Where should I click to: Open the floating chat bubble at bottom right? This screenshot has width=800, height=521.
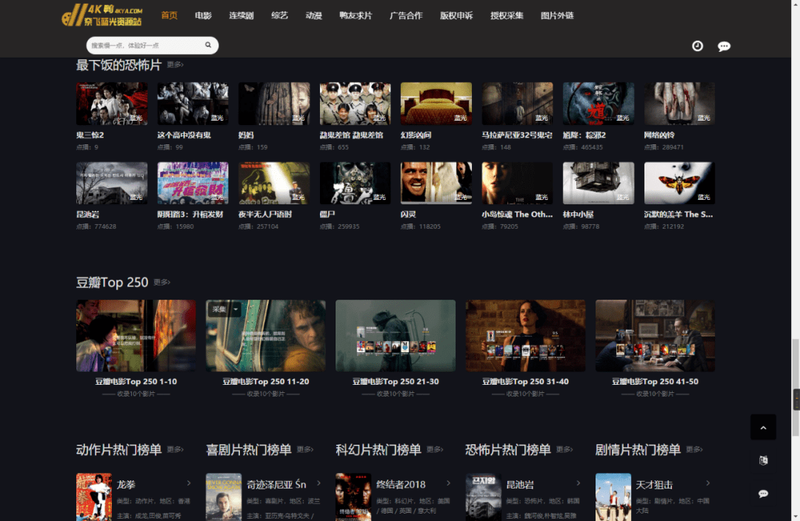coord(763,494)
